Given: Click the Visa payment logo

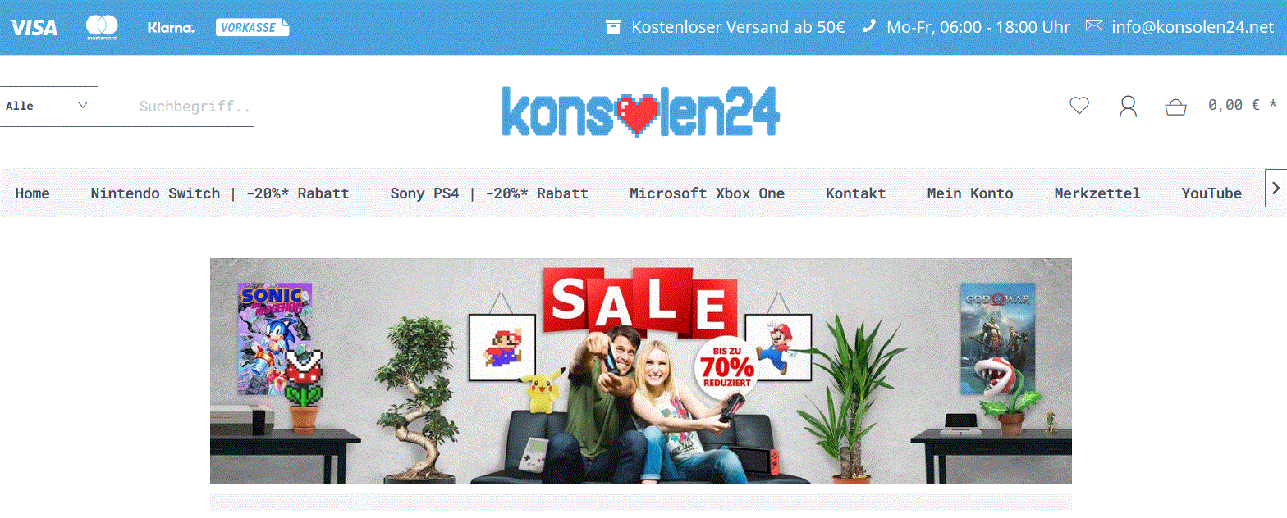Looking at the screenshot, I should point(33,27).
